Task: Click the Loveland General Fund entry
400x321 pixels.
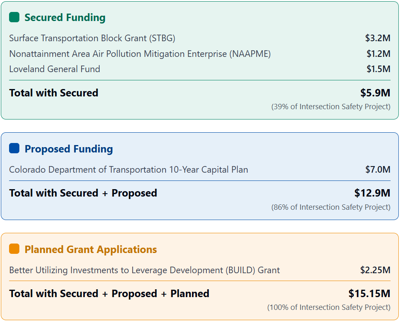Action: 55,69
